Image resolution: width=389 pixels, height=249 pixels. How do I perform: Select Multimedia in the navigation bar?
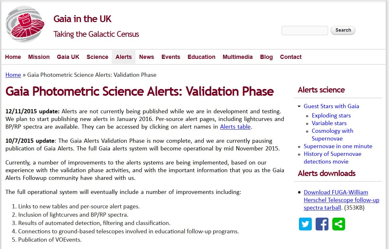(238, 57)
